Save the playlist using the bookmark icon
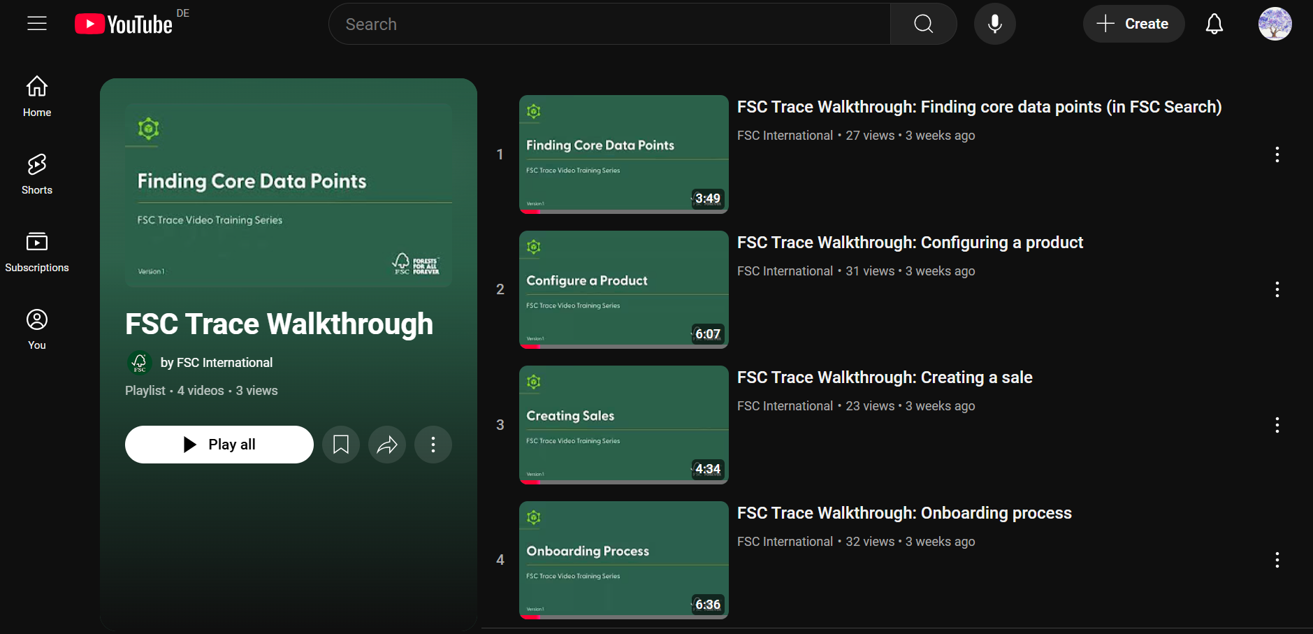 tap(340, 444)
